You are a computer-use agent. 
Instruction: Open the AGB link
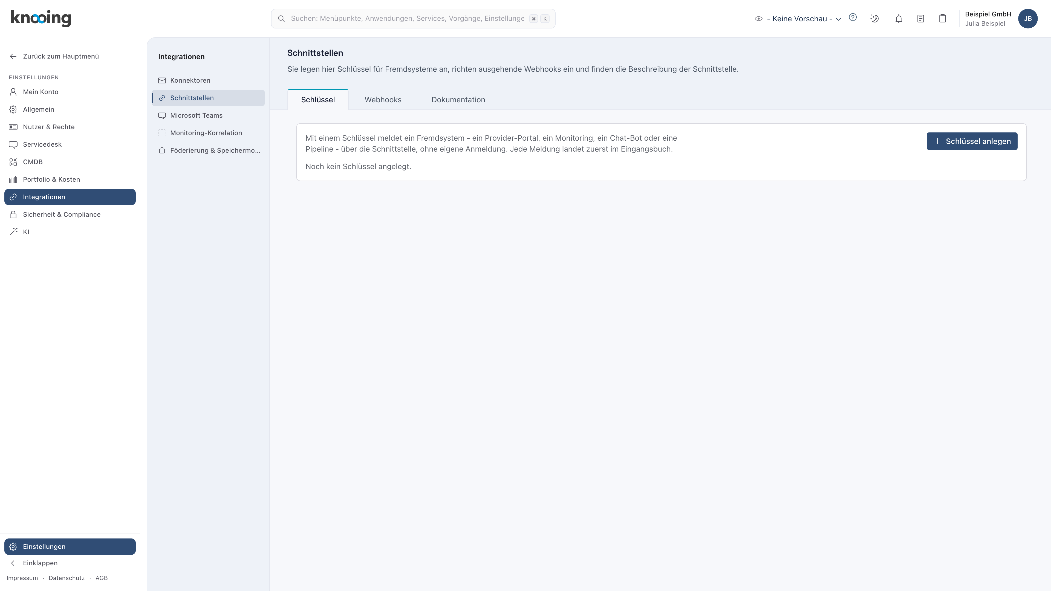[x=102, y=578]
